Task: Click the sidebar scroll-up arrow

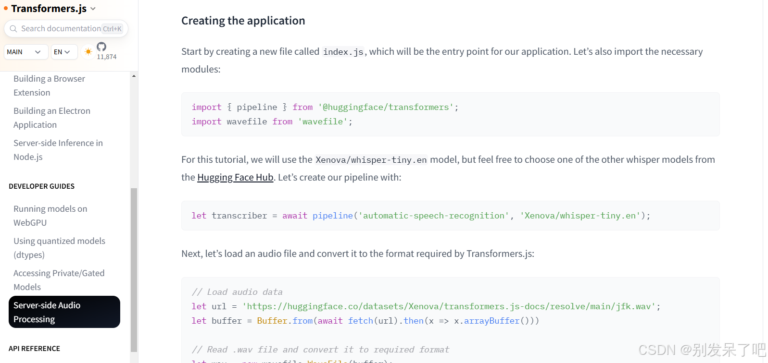Action: [134, 76]
